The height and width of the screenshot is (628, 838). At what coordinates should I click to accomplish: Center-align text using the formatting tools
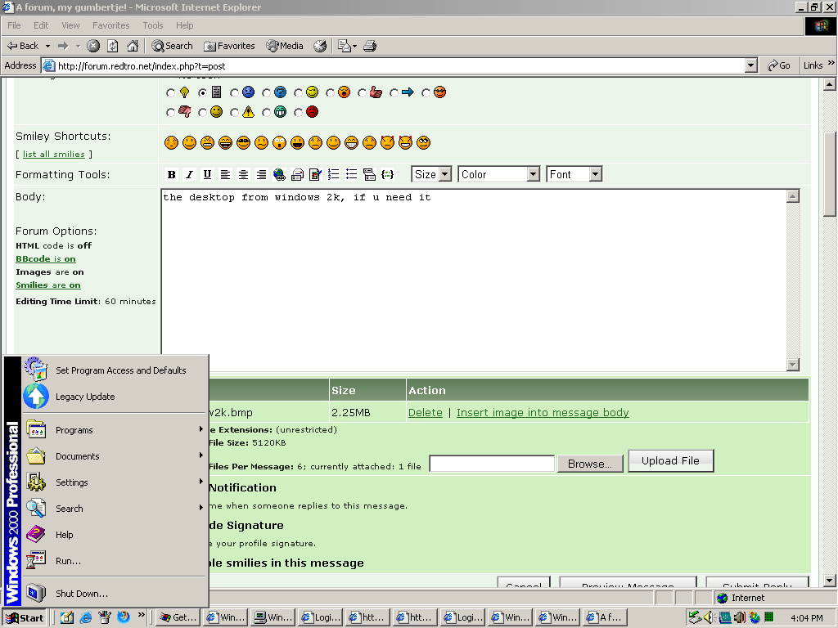(243, 174)
